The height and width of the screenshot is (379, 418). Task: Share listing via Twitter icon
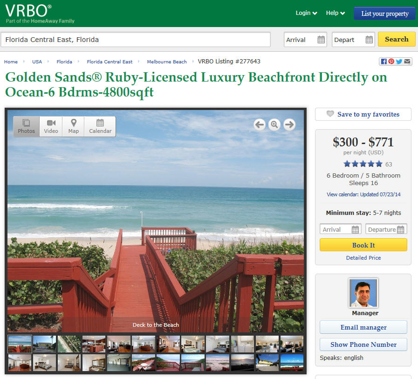pos(399,62)
